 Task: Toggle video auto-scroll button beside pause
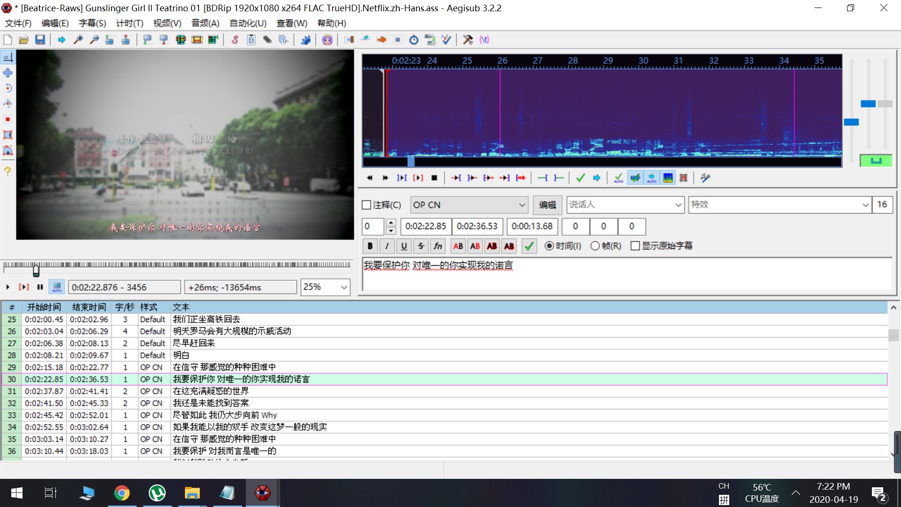click(x=57, y=287)
